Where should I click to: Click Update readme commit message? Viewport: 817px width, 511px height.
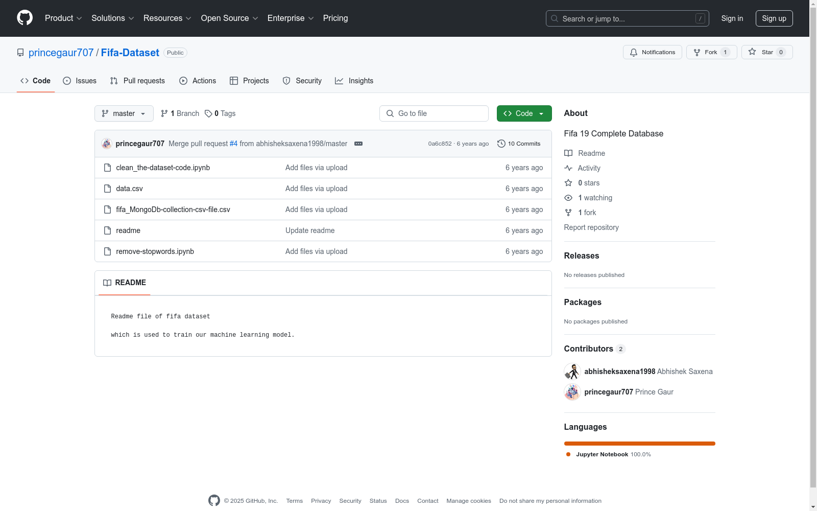pos(310,230)
